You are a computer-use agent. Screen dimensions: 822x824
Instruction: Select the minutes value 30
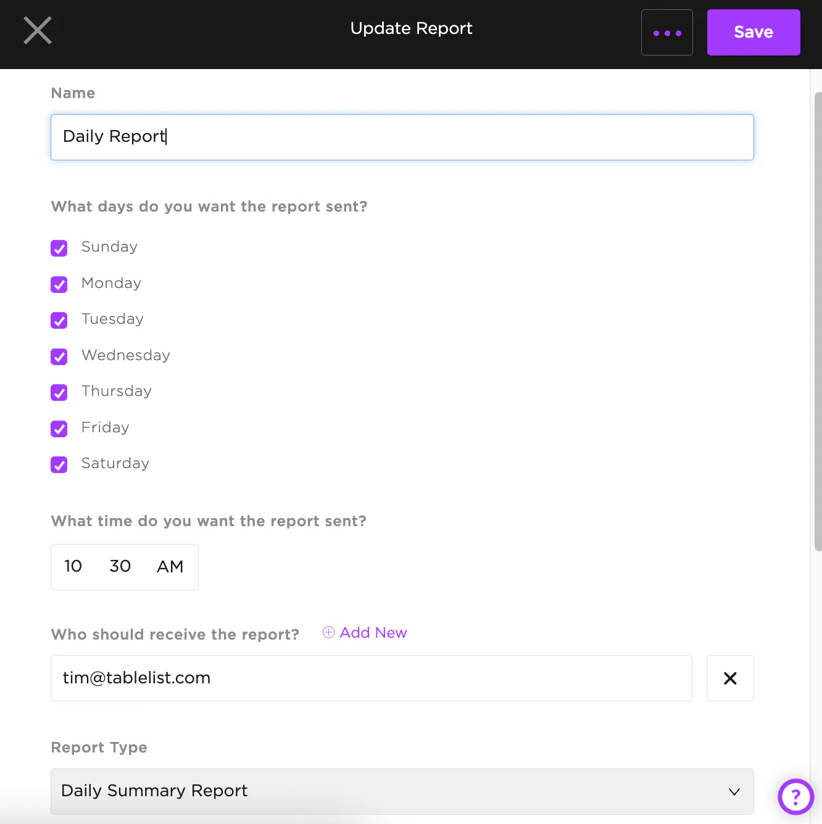pyautogui.click(x=120, y=566)
